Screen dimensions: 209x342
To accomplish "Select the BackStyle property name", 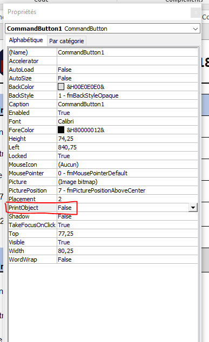I will point(21,95).
